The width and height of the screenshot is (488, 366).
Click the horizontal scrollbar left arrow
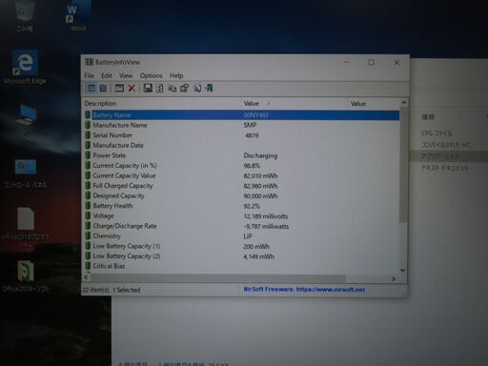(87, 278)
